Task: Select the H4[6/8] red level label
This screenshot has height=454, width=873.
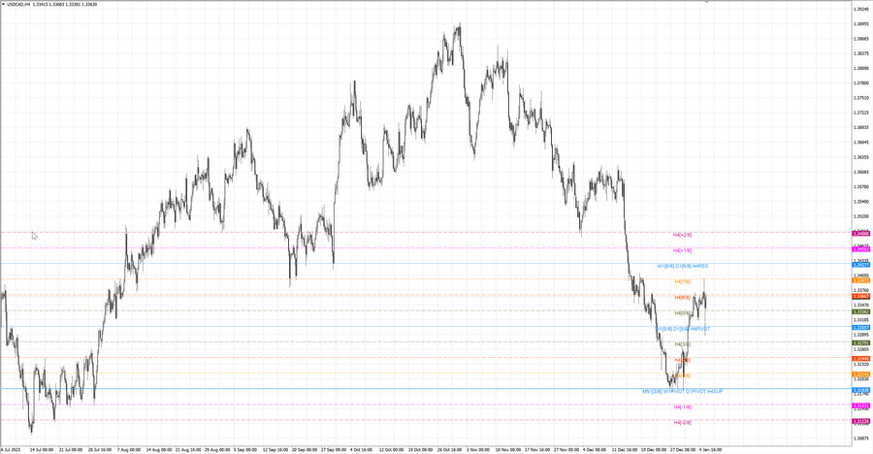Action: pos(683,298)
